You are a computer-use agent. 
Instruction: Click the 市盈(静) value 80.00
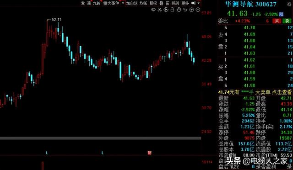click(249, 155)
